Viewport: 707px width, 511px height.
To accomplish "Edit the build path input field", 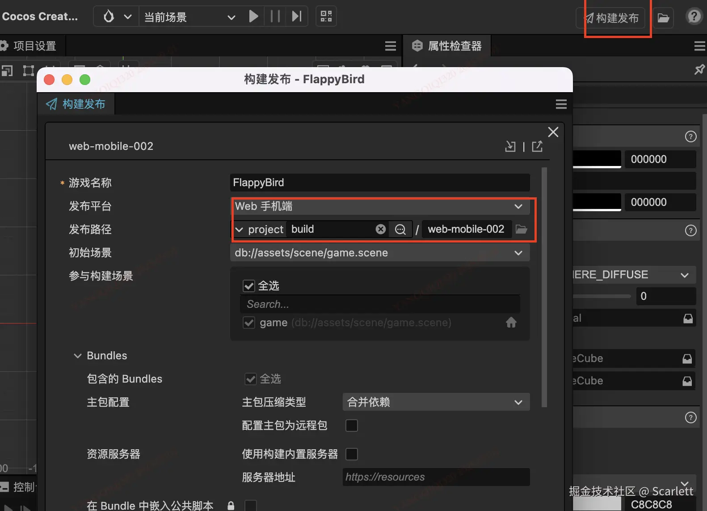I will (x=331, y=229).
